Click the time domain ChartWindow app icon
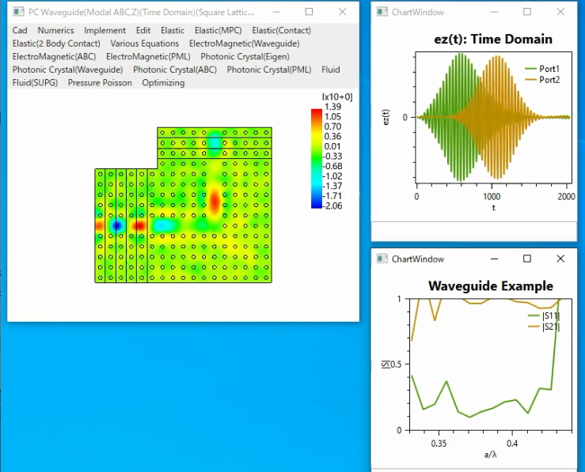 pyautogui.click(x=382, y=12)
